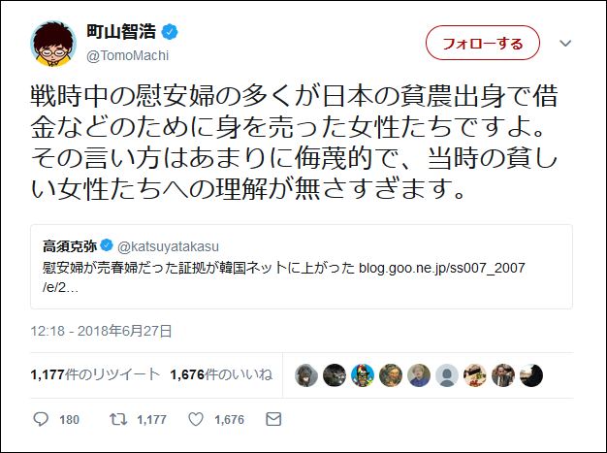Image resolution: width=607 pixels, height=453 pixels.
Task: Open @katsuyatakasu handle in quoted tweet
Action: coord(168,246)
